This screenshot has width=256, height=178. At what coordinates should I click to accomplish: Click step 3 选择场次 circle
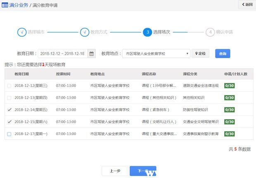[x=147, y=32]
